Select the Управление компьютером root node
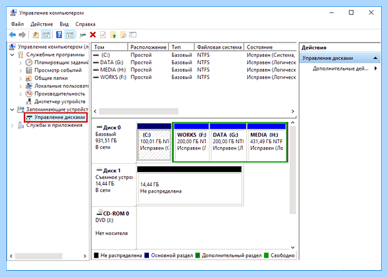 coord(53,47)
